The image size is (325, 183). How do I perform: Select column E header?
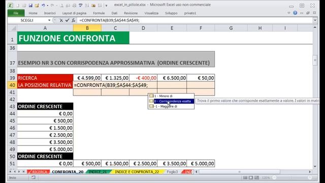click(x=172, y=28)
